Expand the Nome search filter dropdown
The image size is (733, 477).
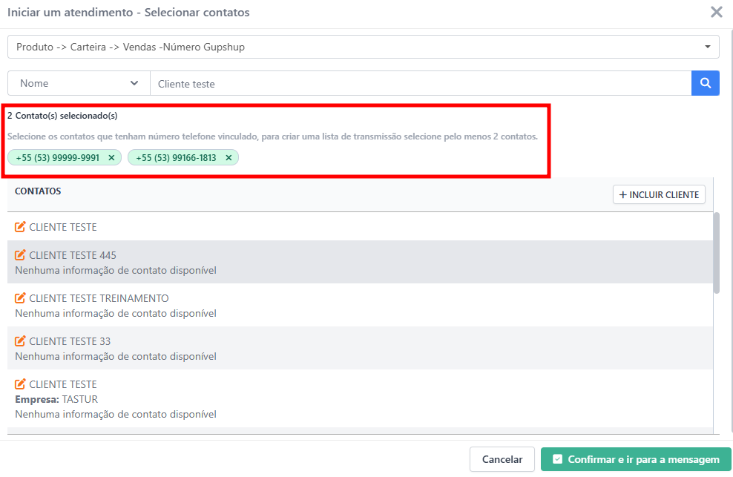(79, 84)
